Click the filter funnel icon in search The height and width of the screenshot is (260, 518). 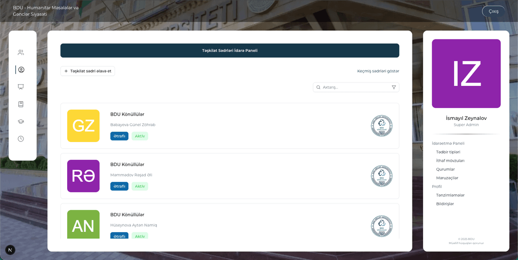pyautogui.click(x=394, y=87)
